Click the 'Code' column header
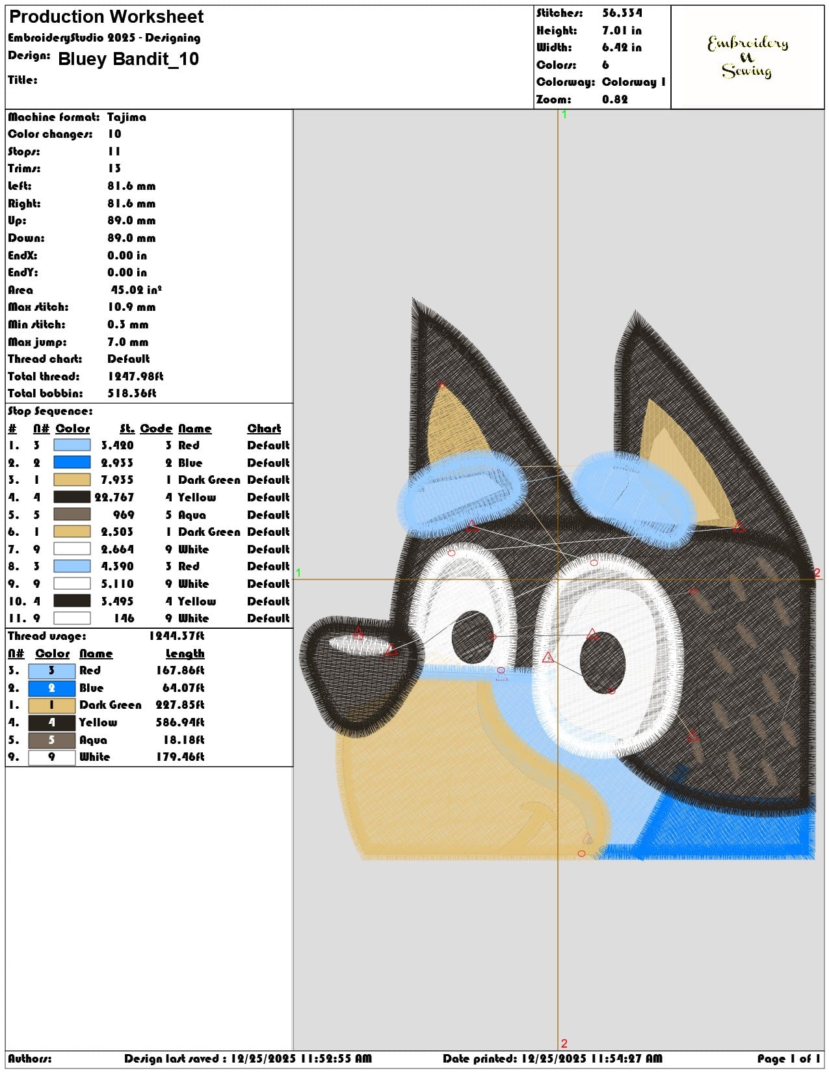This screenshot has height=1073, width=829. 156,429
